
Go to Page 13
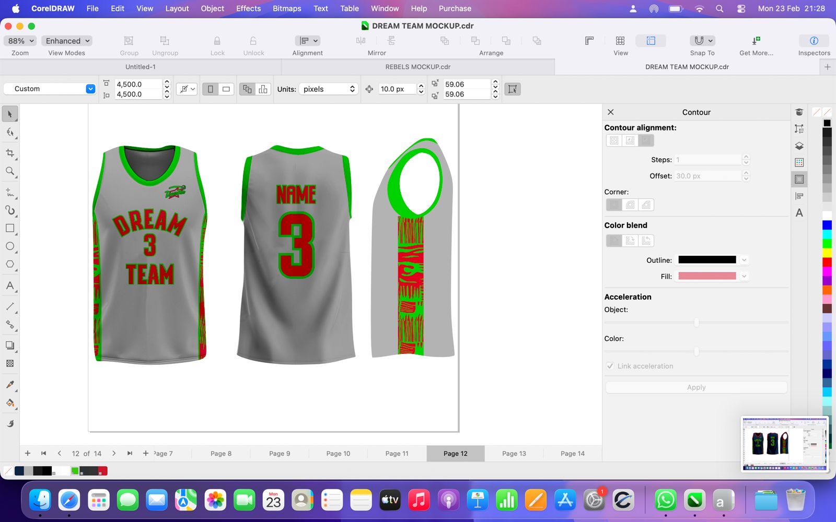pyautogui.click(x=514, y=454)
